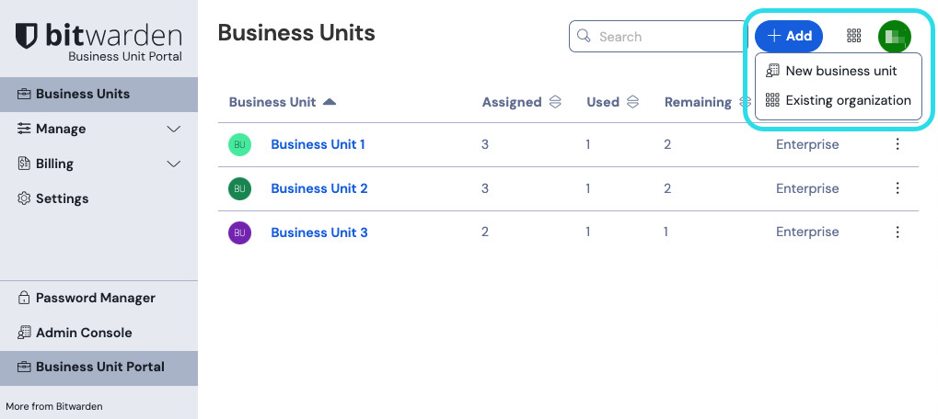Open the green account avatar menu

(x=894, y=36)
